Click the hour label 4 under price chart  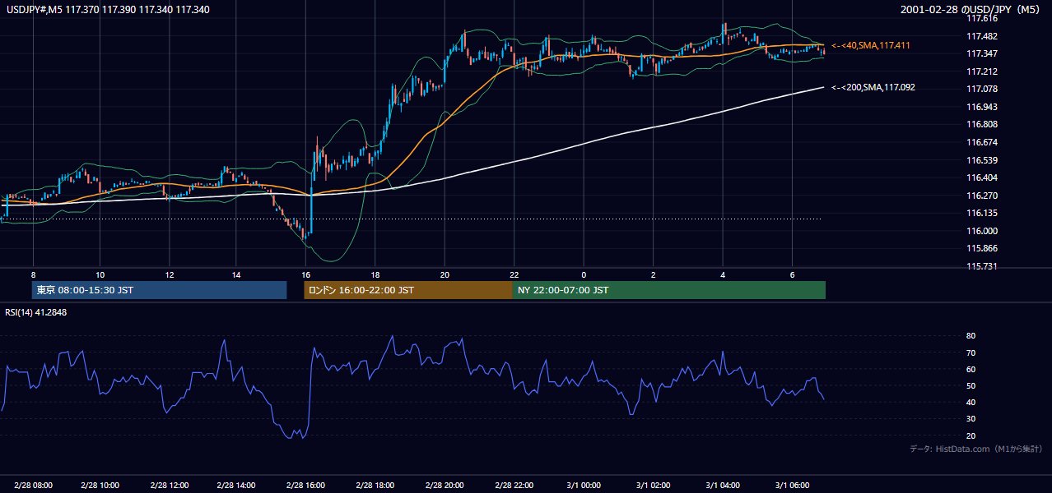(723, 274)
